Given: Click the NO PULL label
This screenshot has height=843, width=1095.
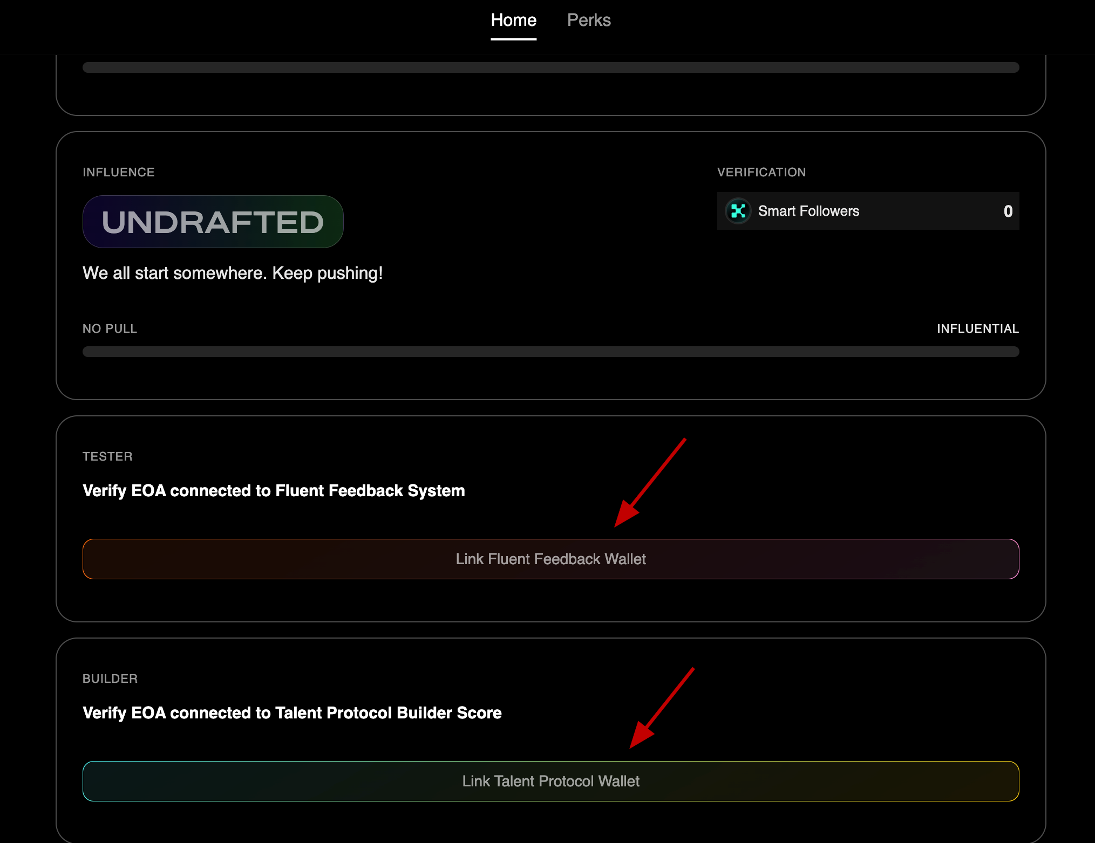Looking at the screenshot, I should (x=110, y=328).
